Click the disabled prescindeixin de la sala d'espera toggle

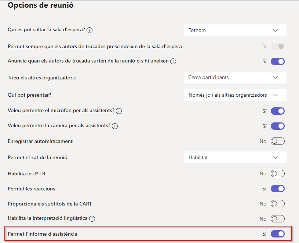[x=278, y=46]
